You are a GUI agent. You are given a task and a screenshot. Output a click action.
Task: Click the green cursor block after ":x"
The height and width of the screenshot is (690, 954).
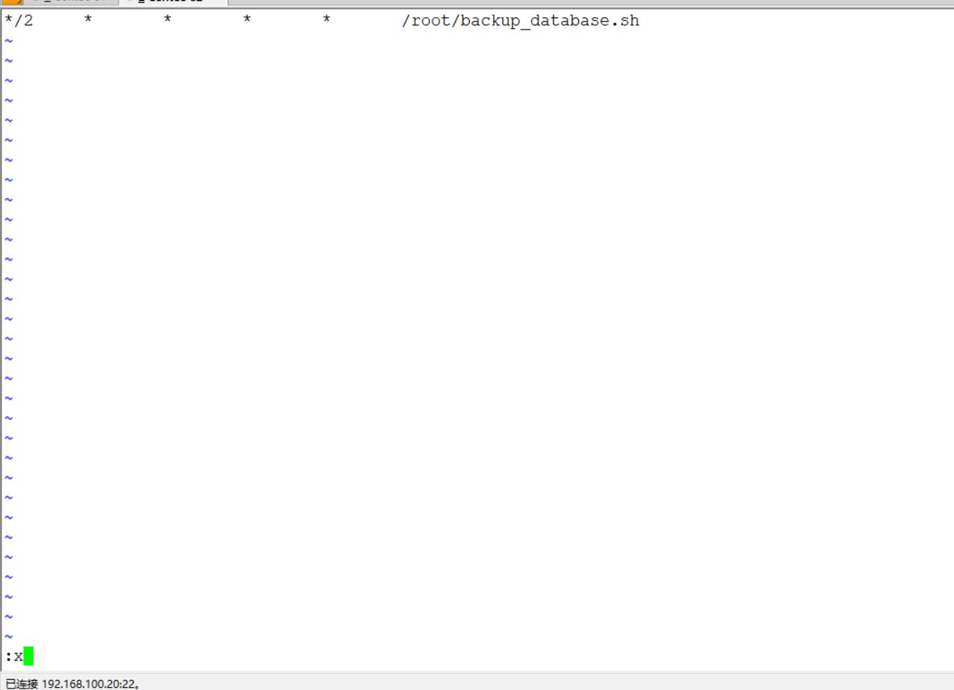point(28,656)
